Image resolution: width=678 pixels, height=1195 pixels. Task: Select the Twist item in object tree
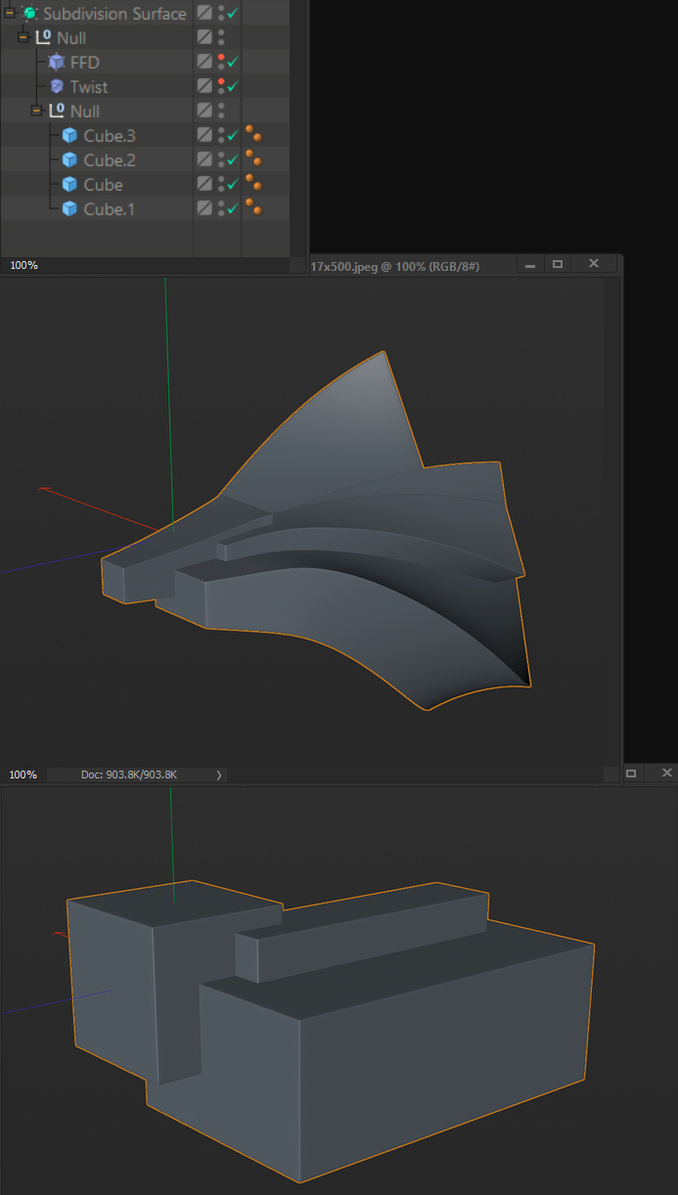(x=89, y=86)
